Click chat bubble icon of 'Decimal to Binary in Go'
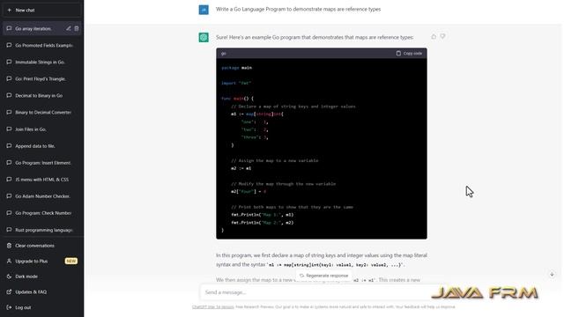Screen dimensions: 564x317 point(9,95)
